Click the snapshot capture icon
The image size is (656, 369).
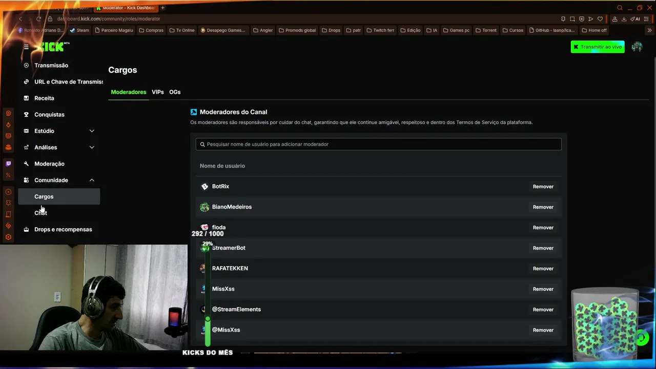click(x=572, y=19)
